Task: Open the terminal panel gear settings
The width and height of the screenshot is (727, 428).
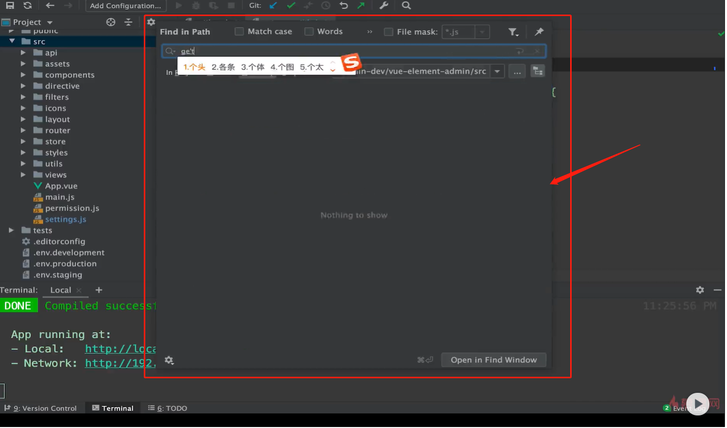Action: click(700, 290)
